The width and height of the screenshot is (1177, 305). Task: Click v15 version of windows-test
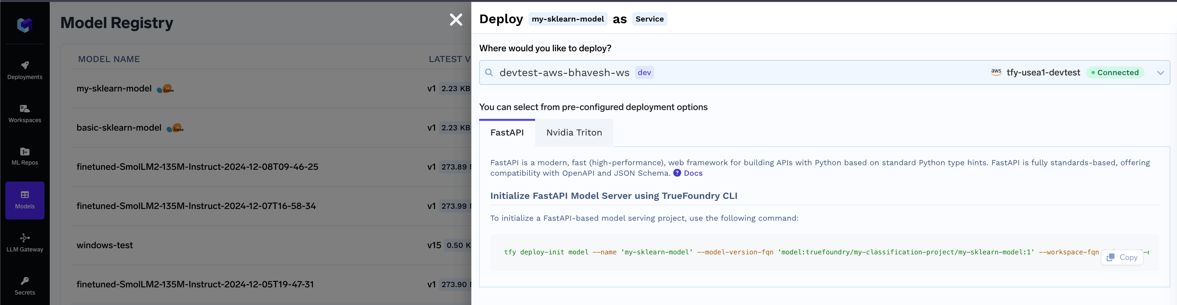tap(434, 245)
